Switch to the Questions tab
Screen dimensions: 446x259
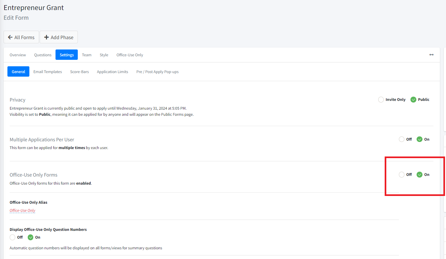click(x=43, y=55)
